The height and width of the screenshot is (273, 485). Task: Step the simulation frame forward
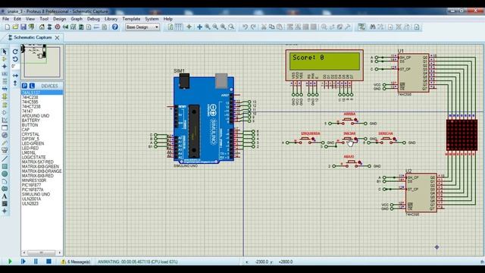tap(23, 262)
